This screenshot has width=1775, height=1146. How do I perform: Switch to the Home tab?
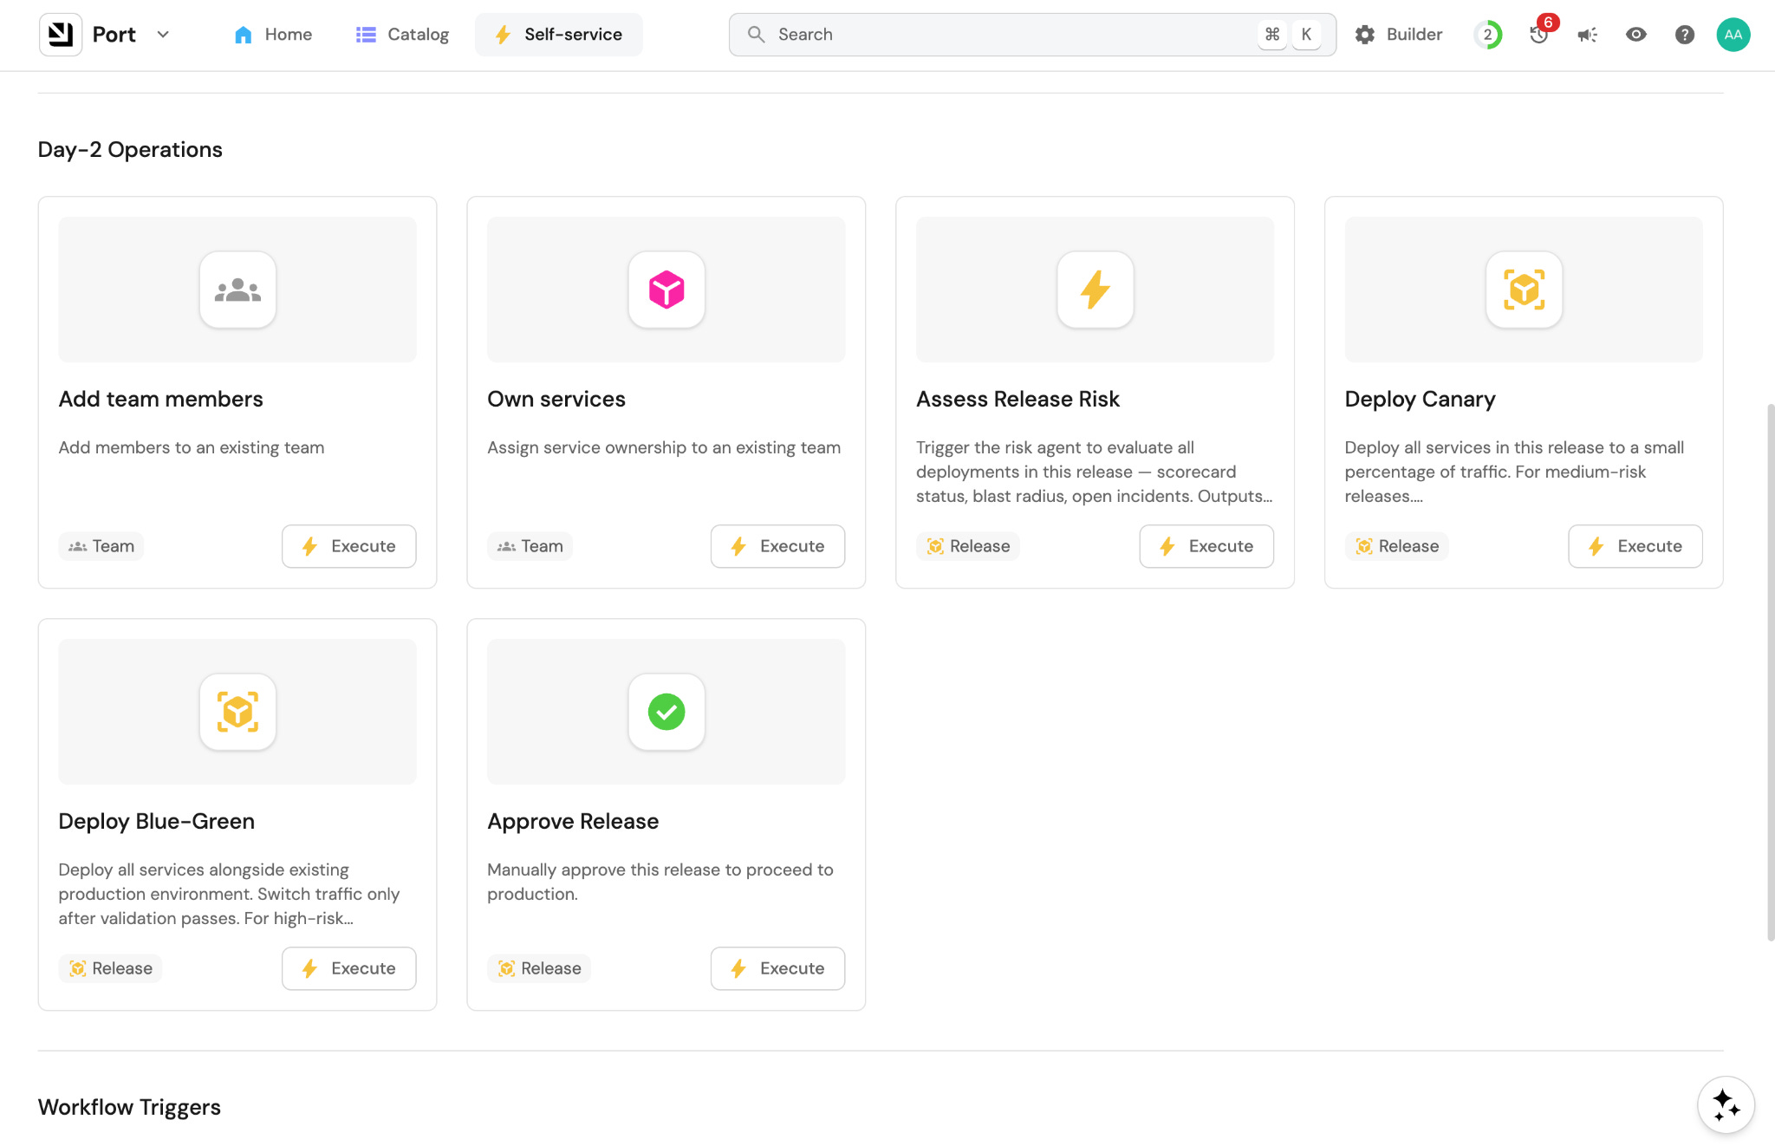[x=273, y=35]
